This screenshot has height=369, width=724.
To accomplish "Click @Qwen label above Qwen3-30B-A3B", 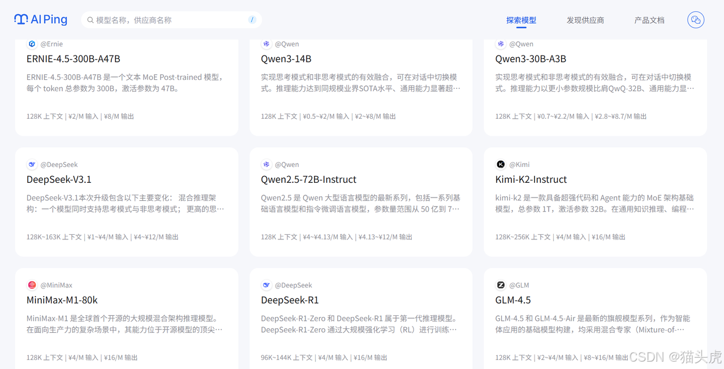I will [x=521, y=44].
